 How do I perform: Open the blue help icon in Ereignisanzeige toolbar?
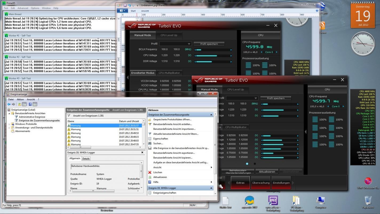(30, 104)
